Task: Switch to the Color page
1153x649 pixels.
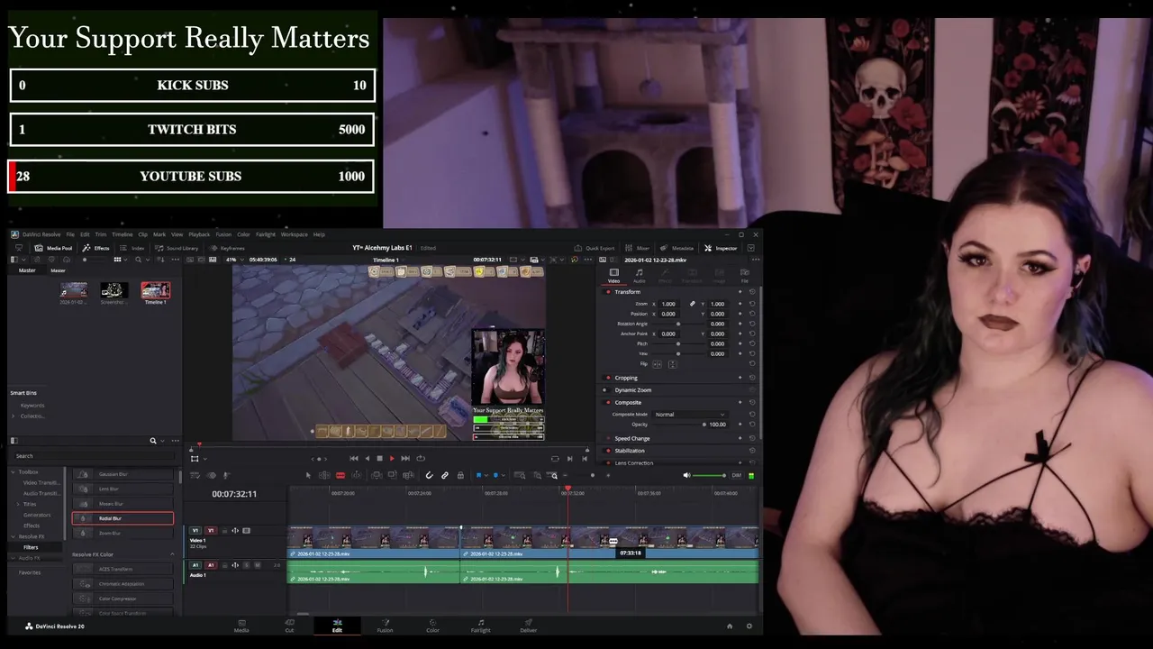Action: click(432, 626)
